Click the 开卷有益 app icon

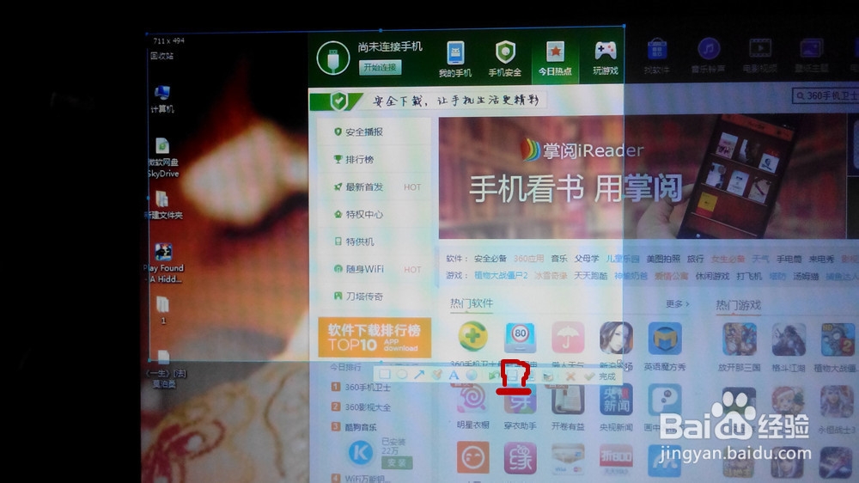(568, 400)
